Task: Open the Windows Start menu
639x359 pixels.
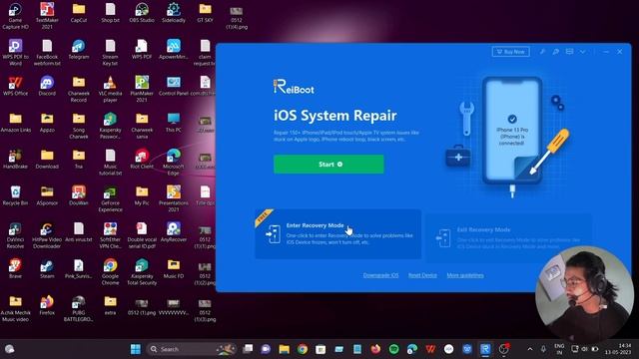Action: [136, 349]
